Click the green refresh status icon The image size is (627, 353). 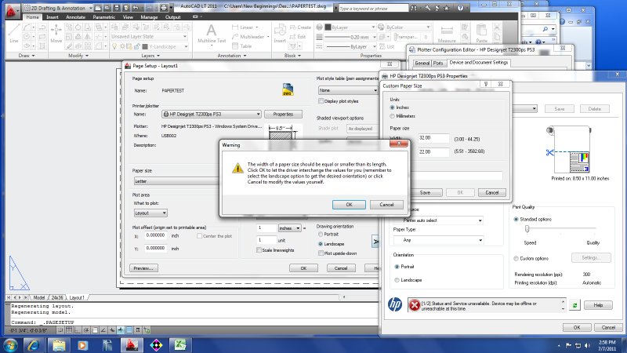(x=576, y=305)
